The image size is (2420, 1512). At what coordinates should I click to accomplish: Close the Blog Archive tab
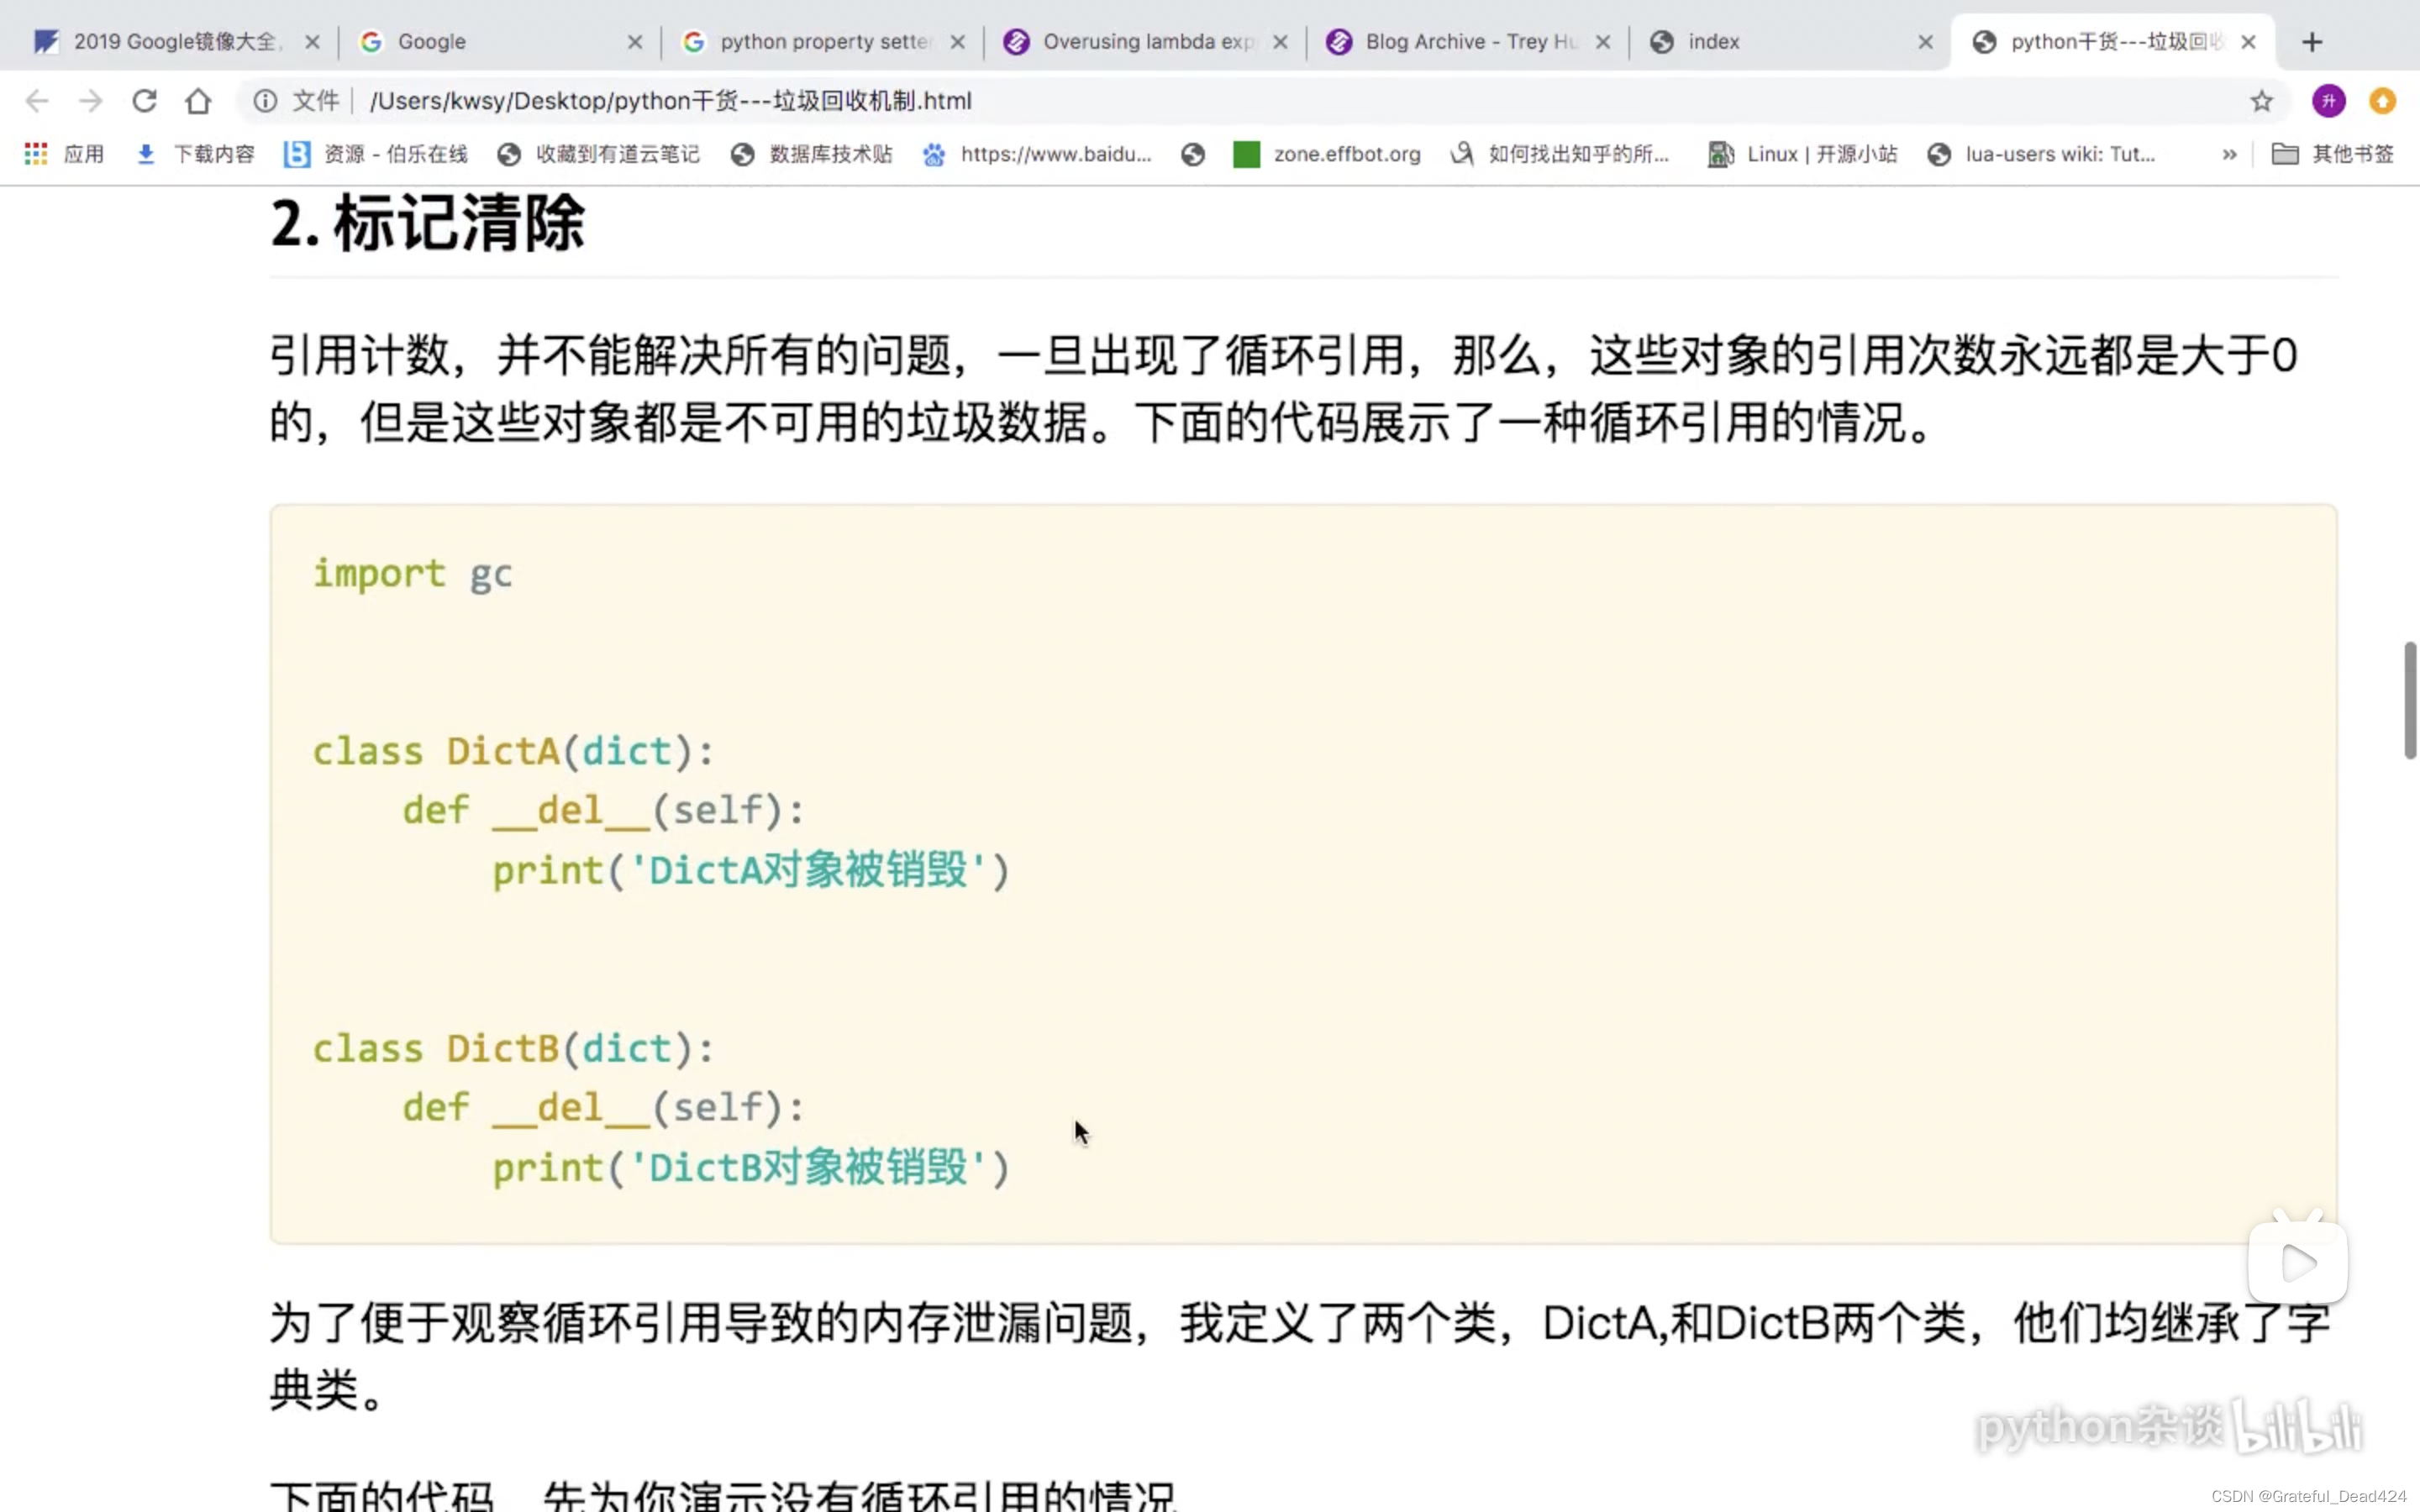tap(1603, 42)
